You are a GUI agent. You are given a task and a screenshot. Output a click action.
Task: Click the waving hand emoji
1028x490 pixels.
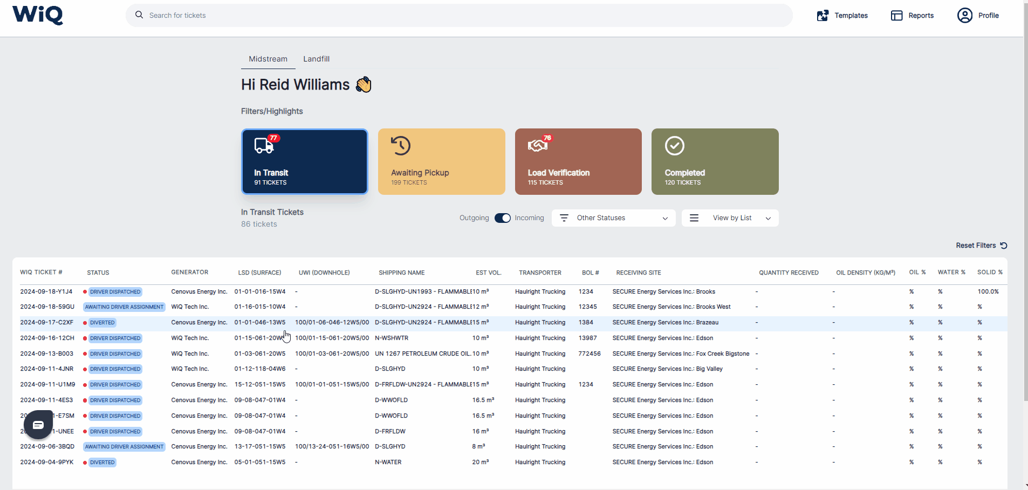pyautogui.click(x=364, y=85)
